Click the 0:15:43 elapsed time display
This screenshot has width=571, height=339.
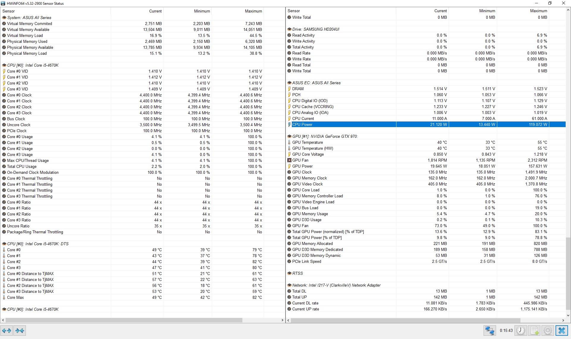(506, 331)
